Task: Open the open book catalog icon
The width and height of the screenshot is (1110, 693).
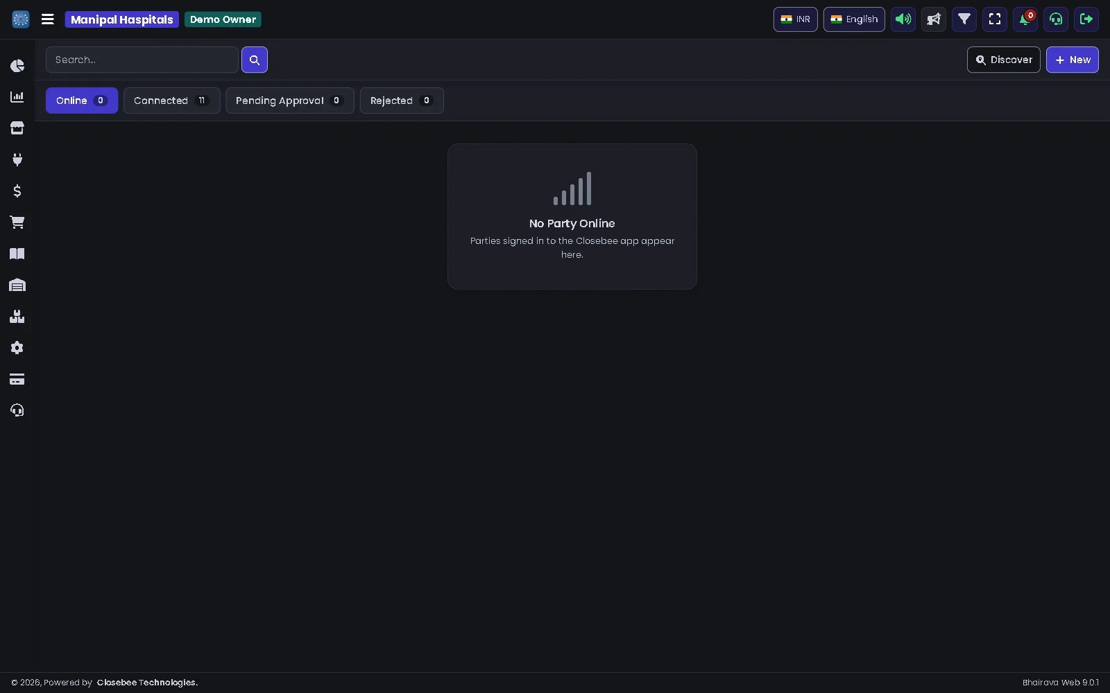Action: pos(17,254)
